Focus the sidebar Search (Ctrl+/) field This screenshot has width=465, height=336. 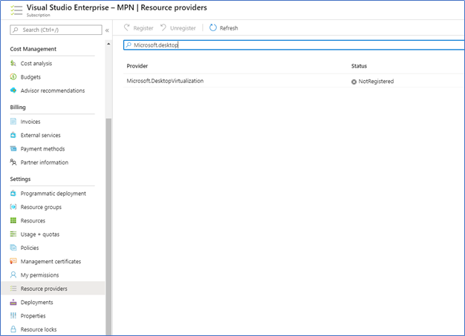coord(56,30)
